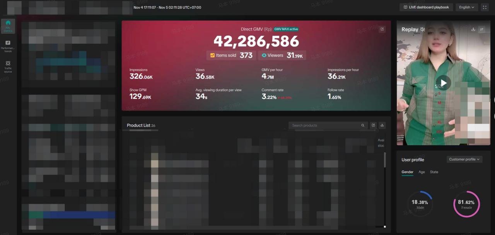Viewport: 495px width, 235px height.
Task: Enter fullscreen mode with the expand icon
Action: click(x=485, y=7)
